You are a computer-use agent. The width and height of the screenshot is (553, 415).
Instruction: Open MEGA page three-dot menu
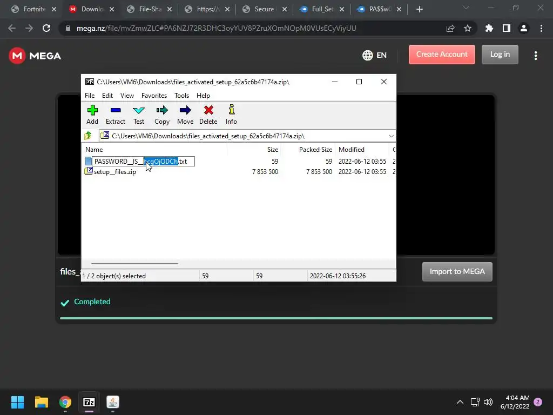[x=536, y=56]
